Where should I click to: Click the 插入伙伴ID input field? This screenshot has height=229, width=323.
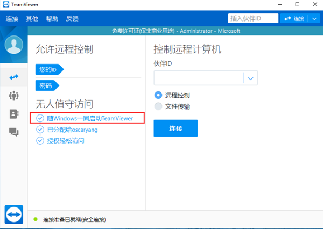click(252, 19)
